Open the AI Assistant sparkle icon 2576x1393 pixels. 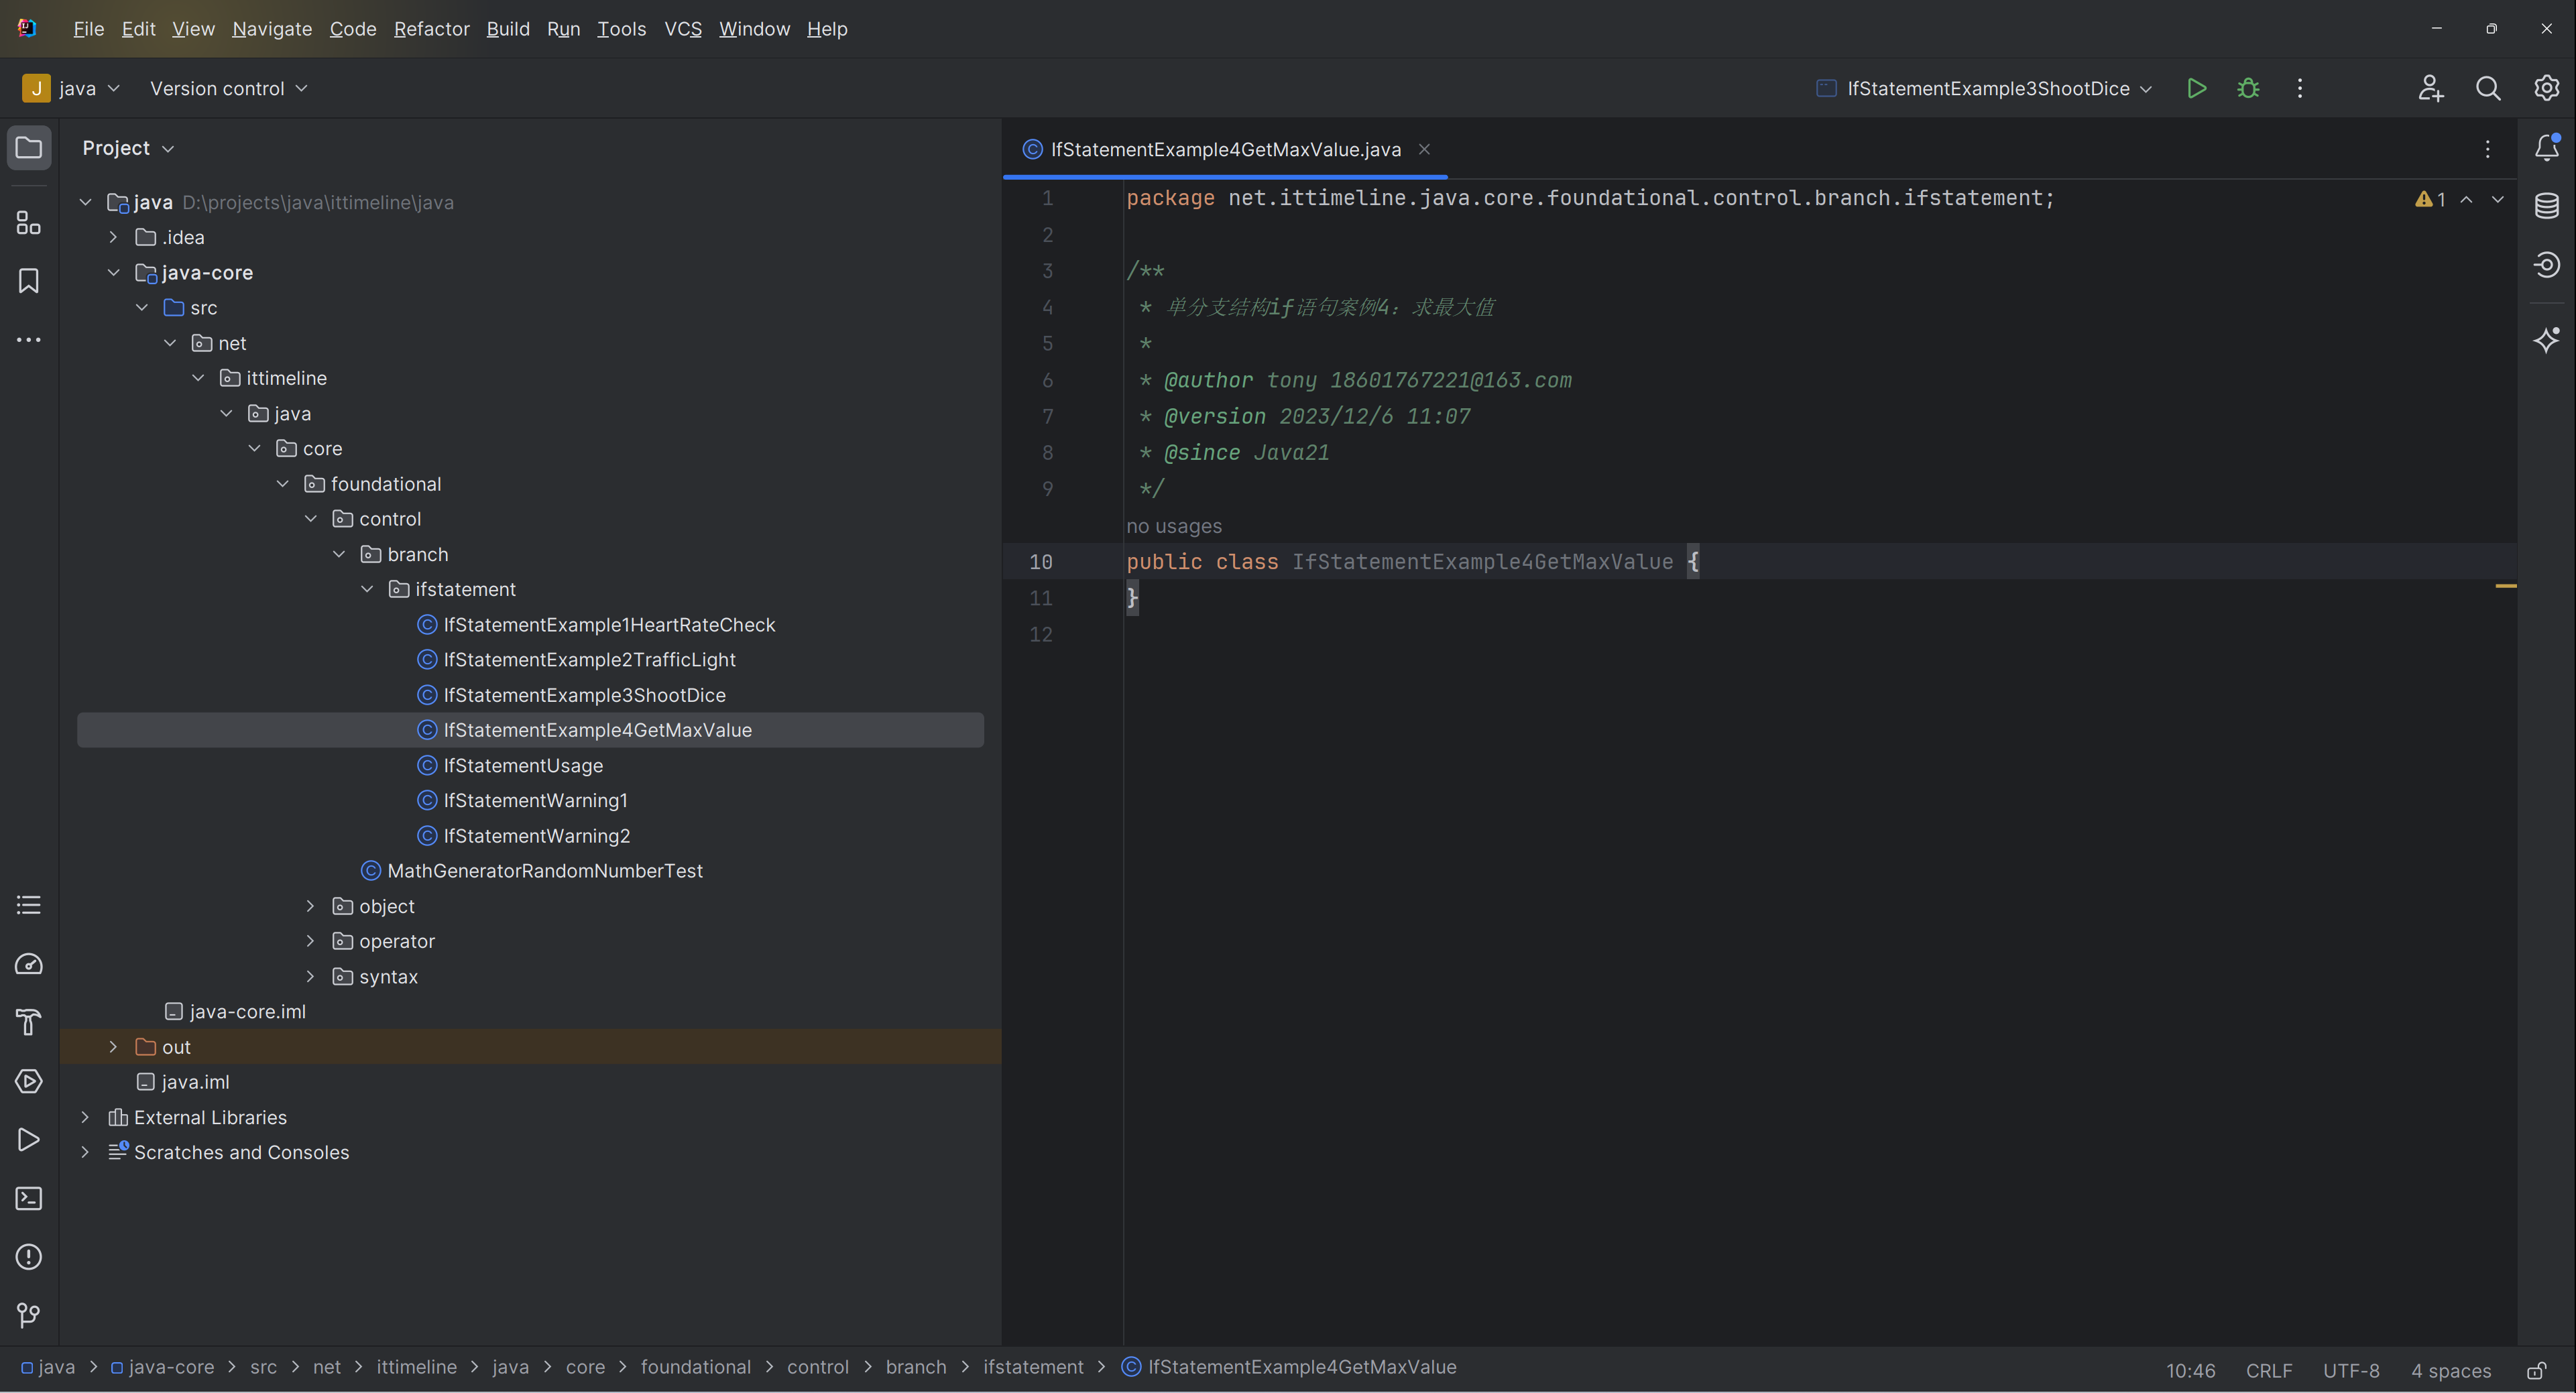[x=2547, y=340]
